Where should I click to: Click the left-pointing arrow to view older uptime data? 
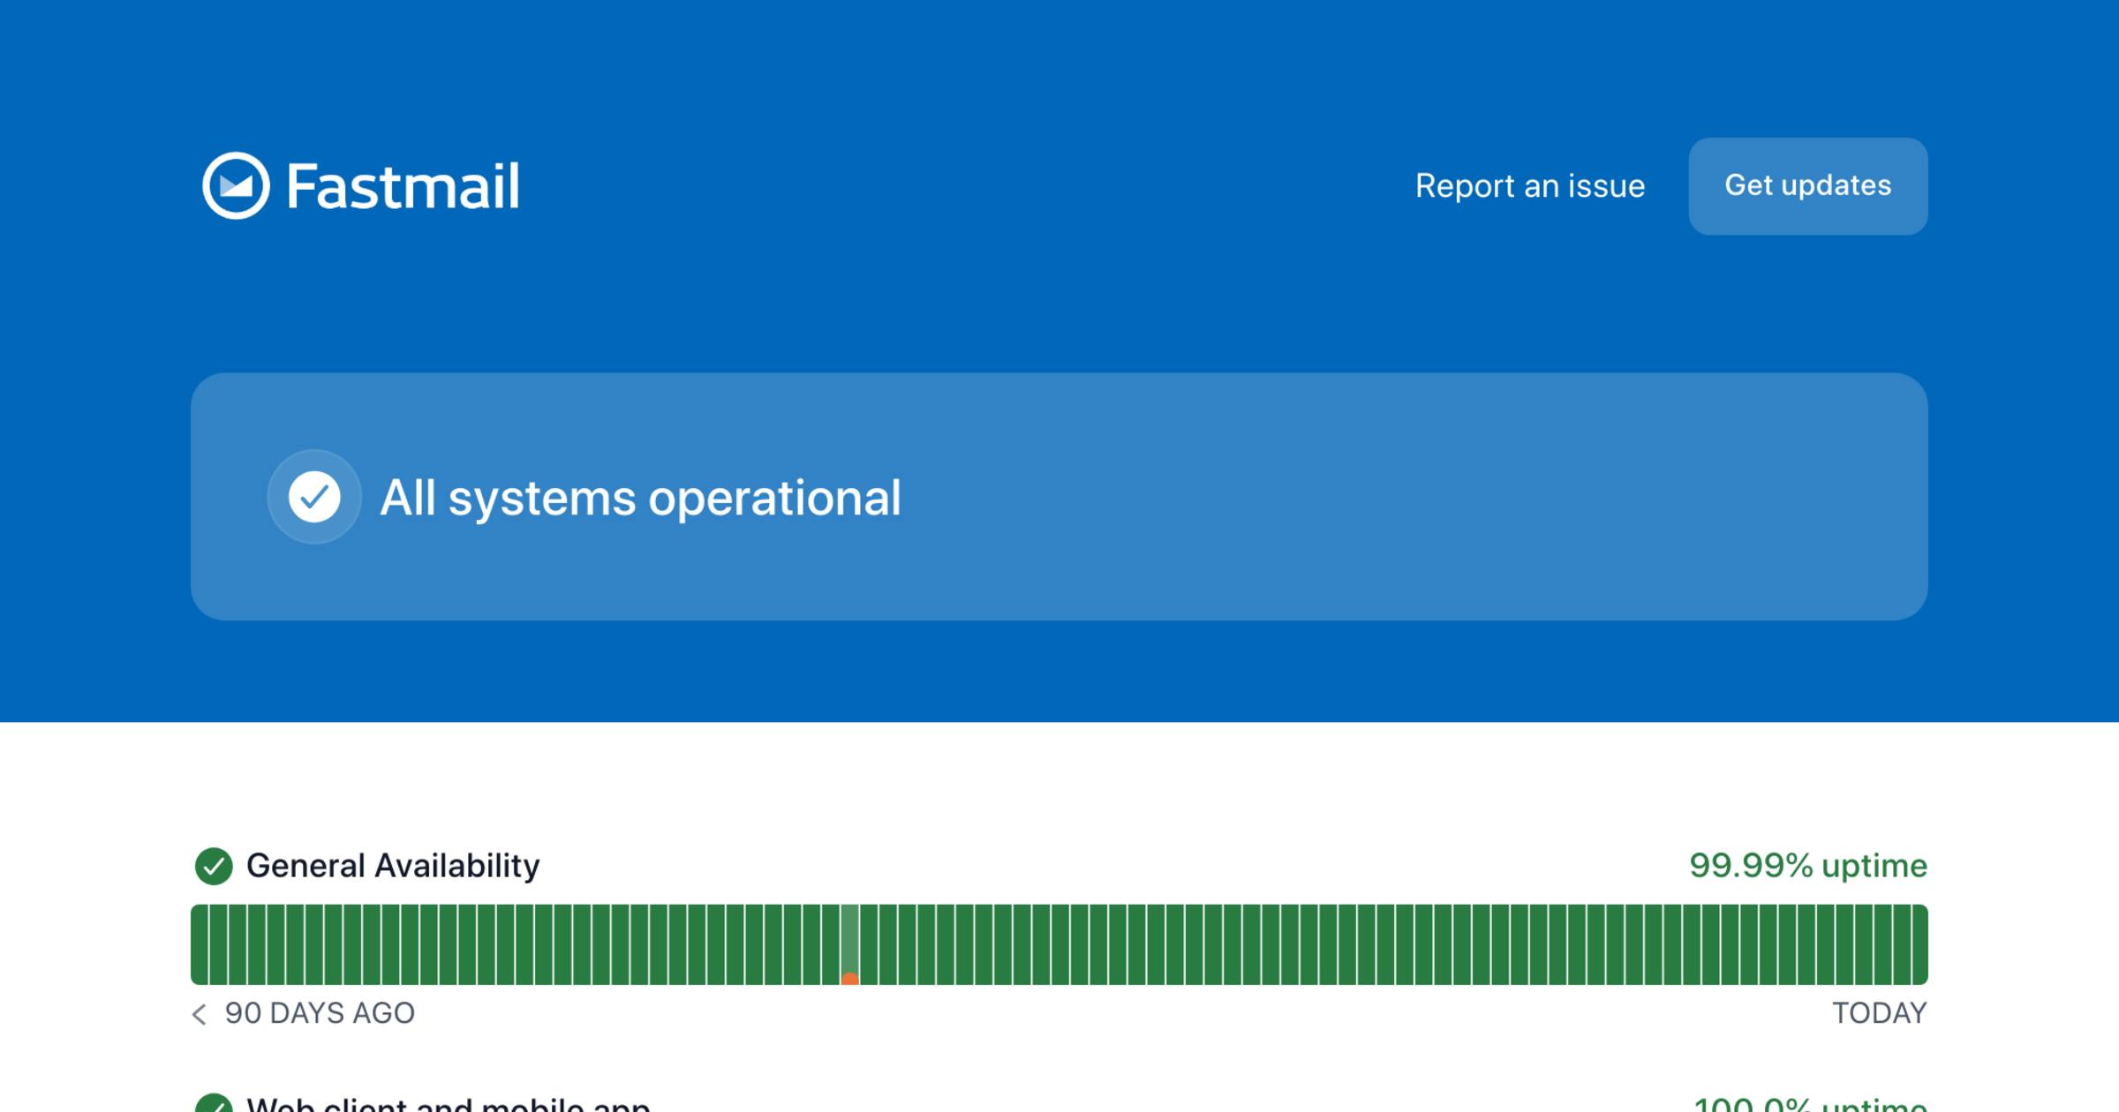point(199,1013)
